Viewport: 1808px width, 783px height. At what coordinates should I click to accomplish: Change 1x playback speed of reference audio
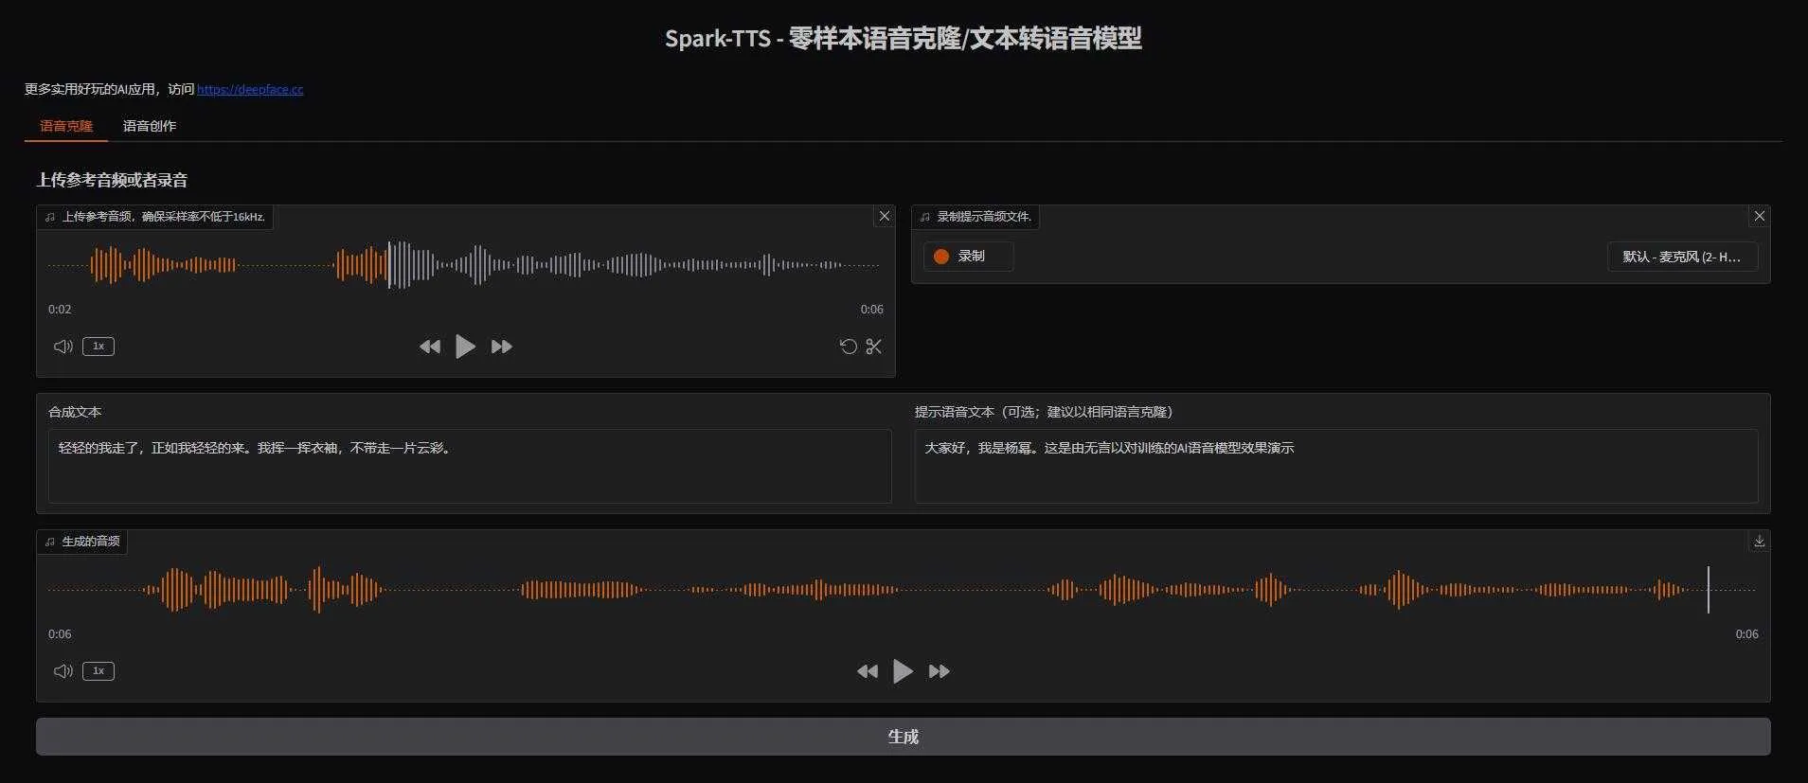coord(98,347)
